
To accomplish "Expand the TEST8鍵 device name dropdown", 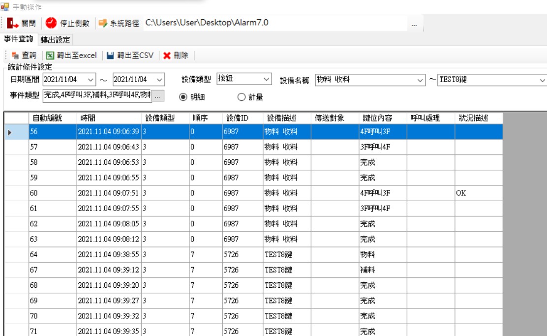I will [543, 80].
